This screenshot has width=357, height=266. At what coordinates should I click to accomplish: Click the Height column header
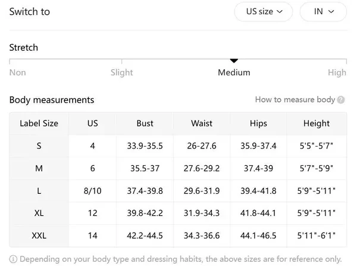point(316,123)
